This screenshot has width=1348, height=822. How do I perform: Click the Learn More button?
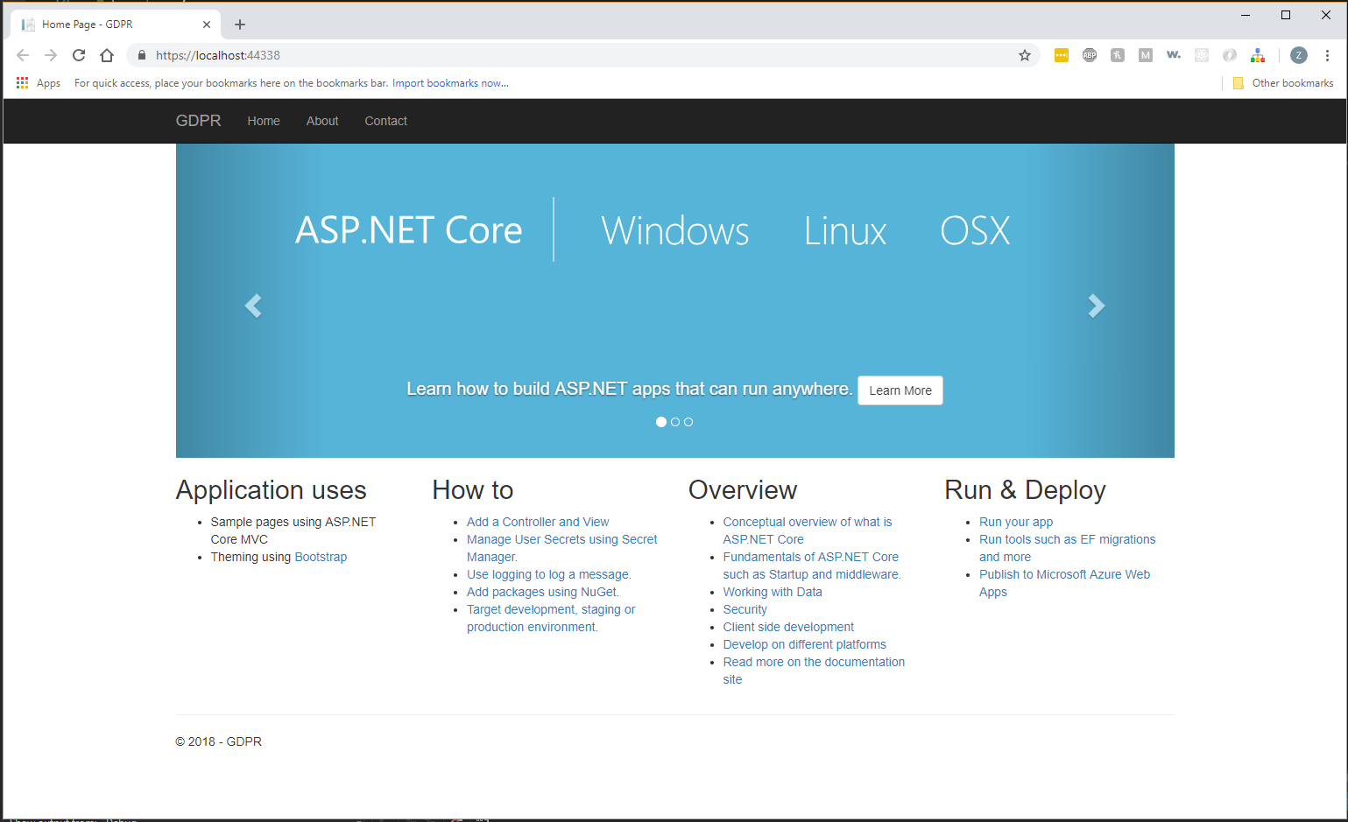900,390
